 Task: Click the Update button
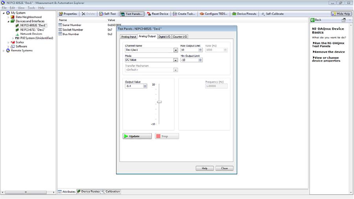pyautogui.click(x=137, y=136)
